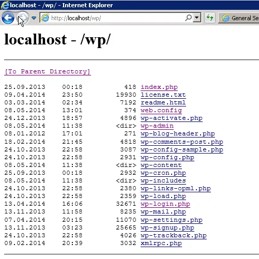The height and width of the screenshot is (259, 259).
Task: Open the wp-config.php link
Action: [x=167, y=157]
